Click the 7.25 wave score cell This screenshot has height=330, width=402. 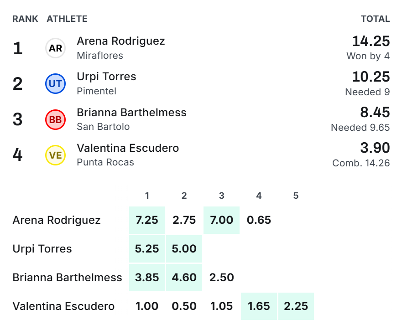tap(147, 220)
